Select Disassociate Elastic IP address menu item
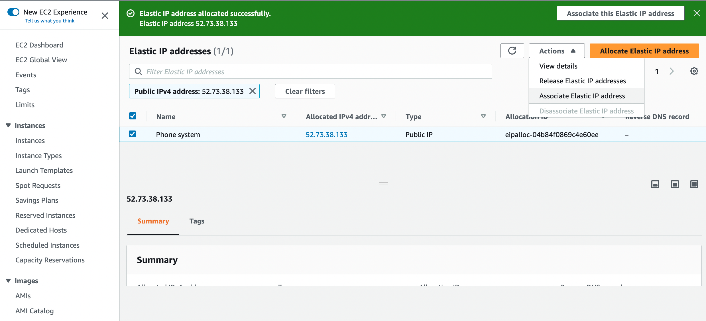The image size is (706, 321). click(586, 111)
